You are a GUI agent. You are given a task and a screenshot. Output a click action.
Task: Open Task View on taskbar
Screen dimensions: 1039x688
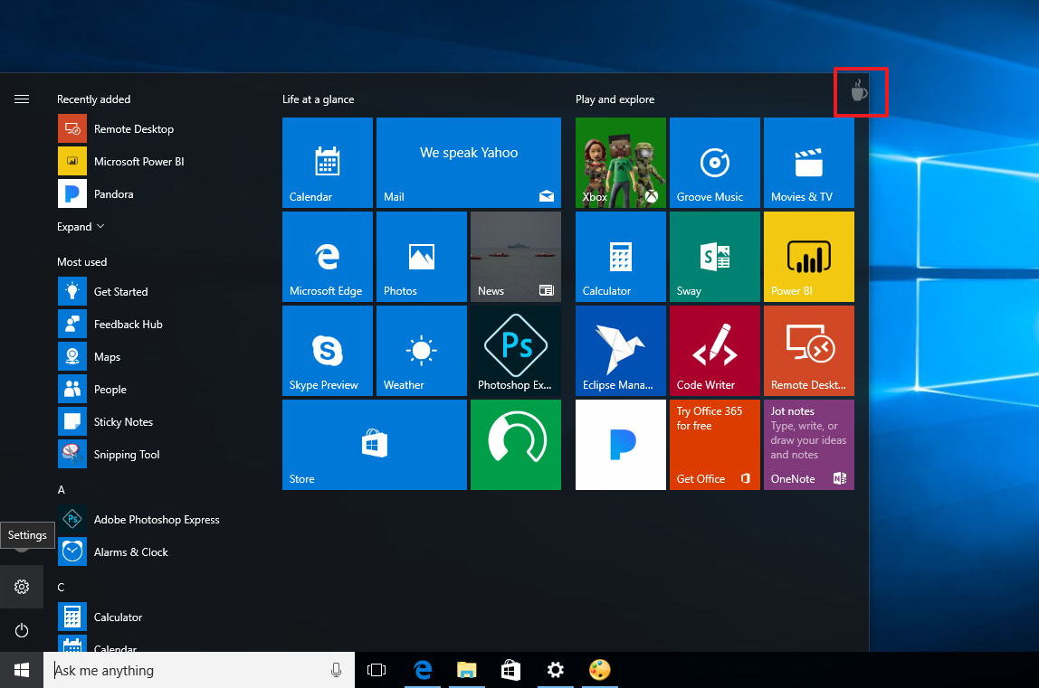[377, 670]
